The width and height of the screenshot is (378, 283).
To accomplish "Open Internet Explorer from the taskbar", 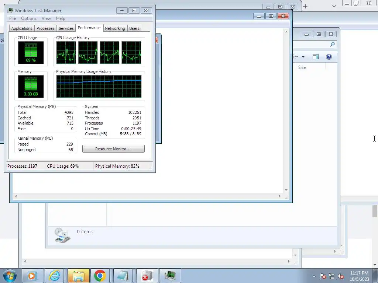I will pos(55,276).
